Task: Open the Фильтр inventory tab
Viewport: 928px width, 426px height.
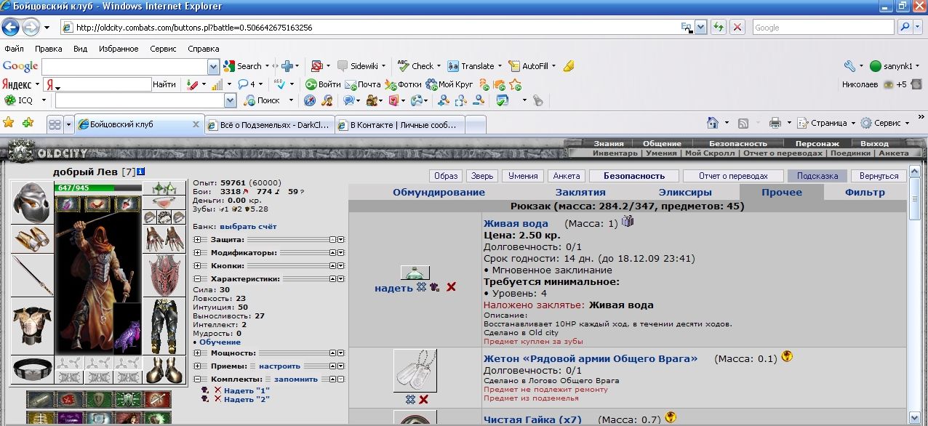Action: tap(865, 193)
